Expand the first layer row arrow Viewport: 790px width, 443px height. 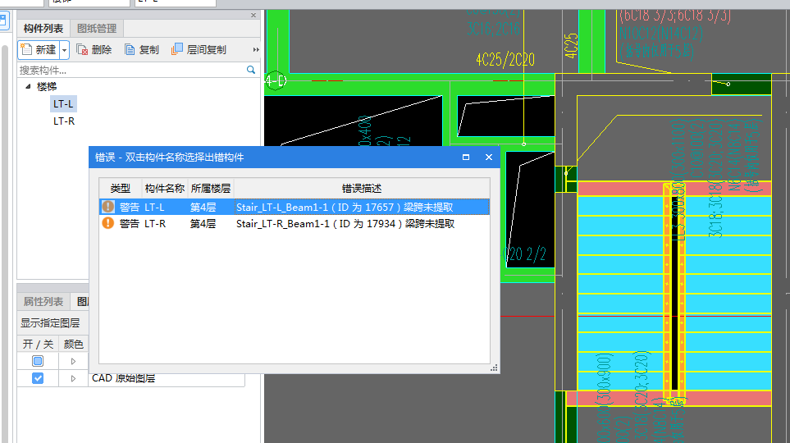click(73, 361)
